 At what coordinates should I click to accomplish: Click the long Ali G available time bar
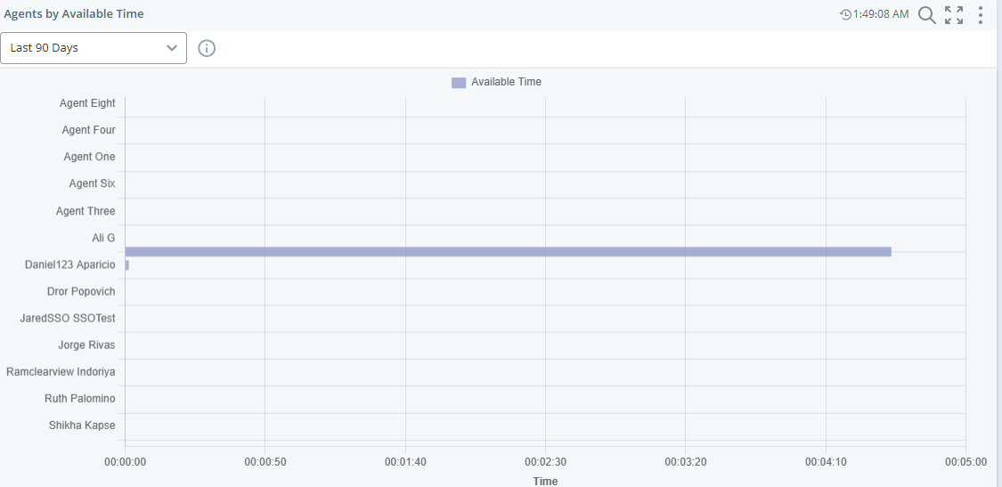pos(508,252)
